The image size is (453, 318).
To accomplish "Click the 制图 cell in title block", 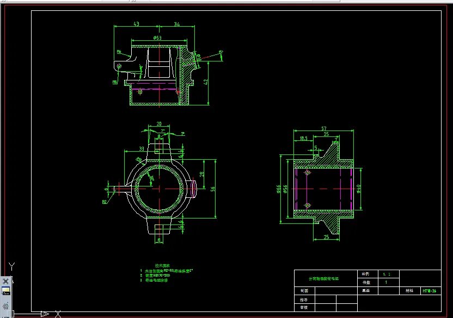I will 304,291.
